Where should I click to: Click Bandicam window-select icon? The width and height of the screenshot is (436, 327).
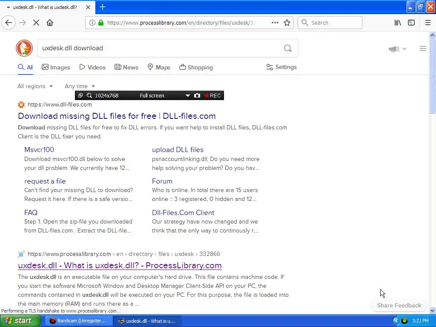[80, 95]
